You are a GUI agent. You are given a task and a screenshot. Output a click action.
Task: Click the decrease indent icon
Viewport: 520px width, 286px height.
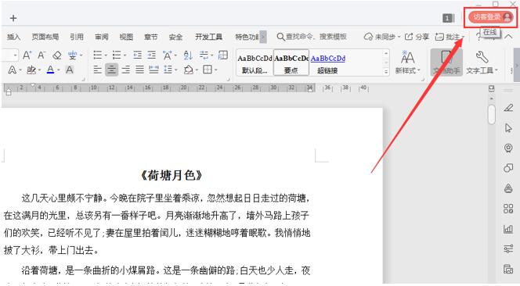coord(137,55)
